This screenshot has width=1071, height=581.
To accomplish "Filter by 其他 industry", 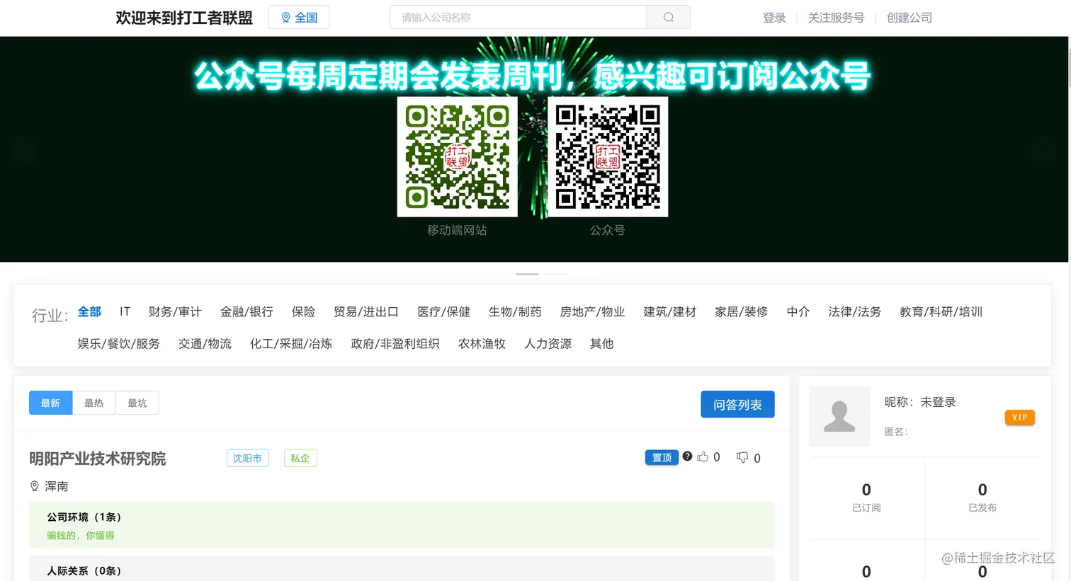I will [601, 343].
